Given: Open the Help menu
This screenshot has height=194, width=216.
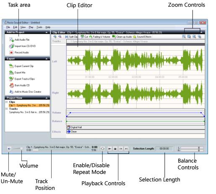Looking at the screenshot, I should pyautogui.click(x=48, y=27).
